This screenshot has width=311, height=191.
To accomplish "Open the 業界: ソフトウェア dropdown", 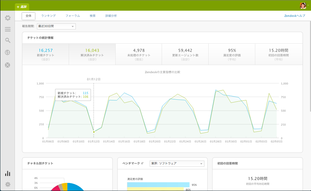I will click(x=177, y=163).
